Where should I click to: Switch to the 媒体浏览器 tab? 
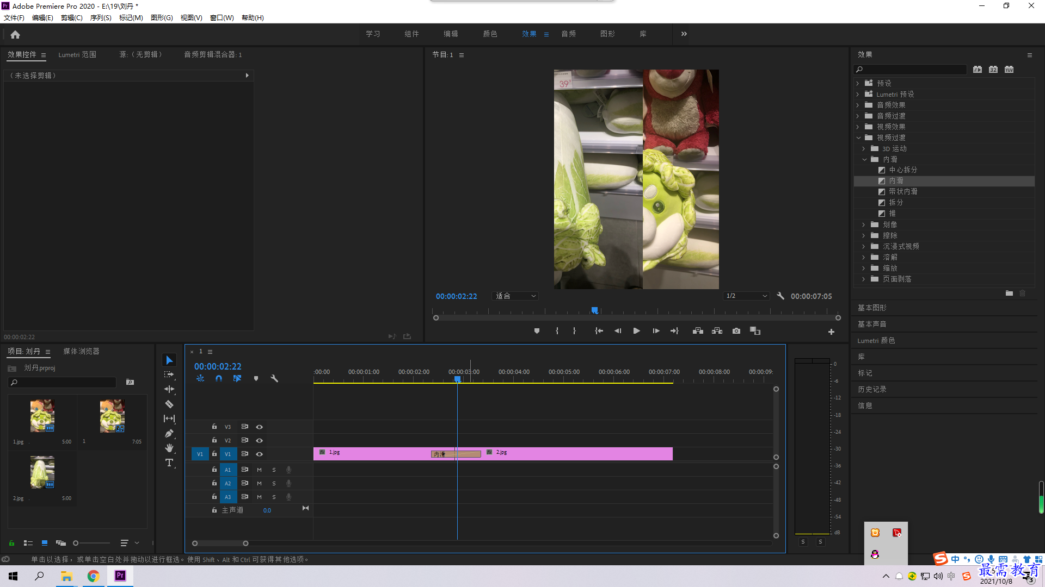coord(81,351)
